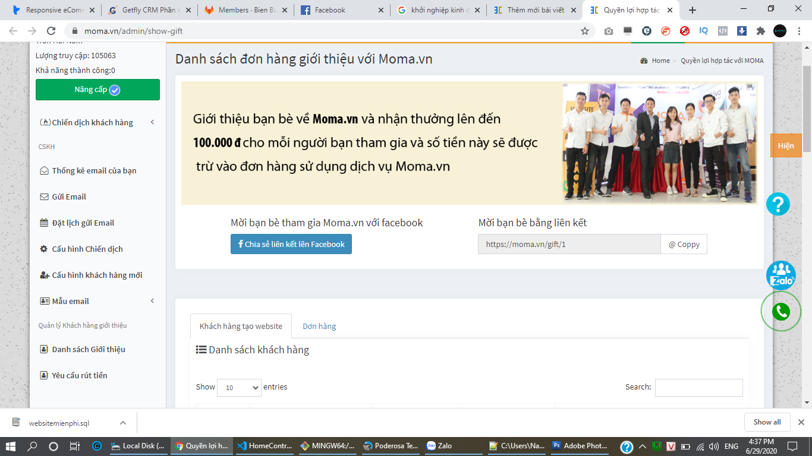Collapse the Chiến dịch khách hàng section
Screen dimensions: 812x456
(x=152, y=122)
